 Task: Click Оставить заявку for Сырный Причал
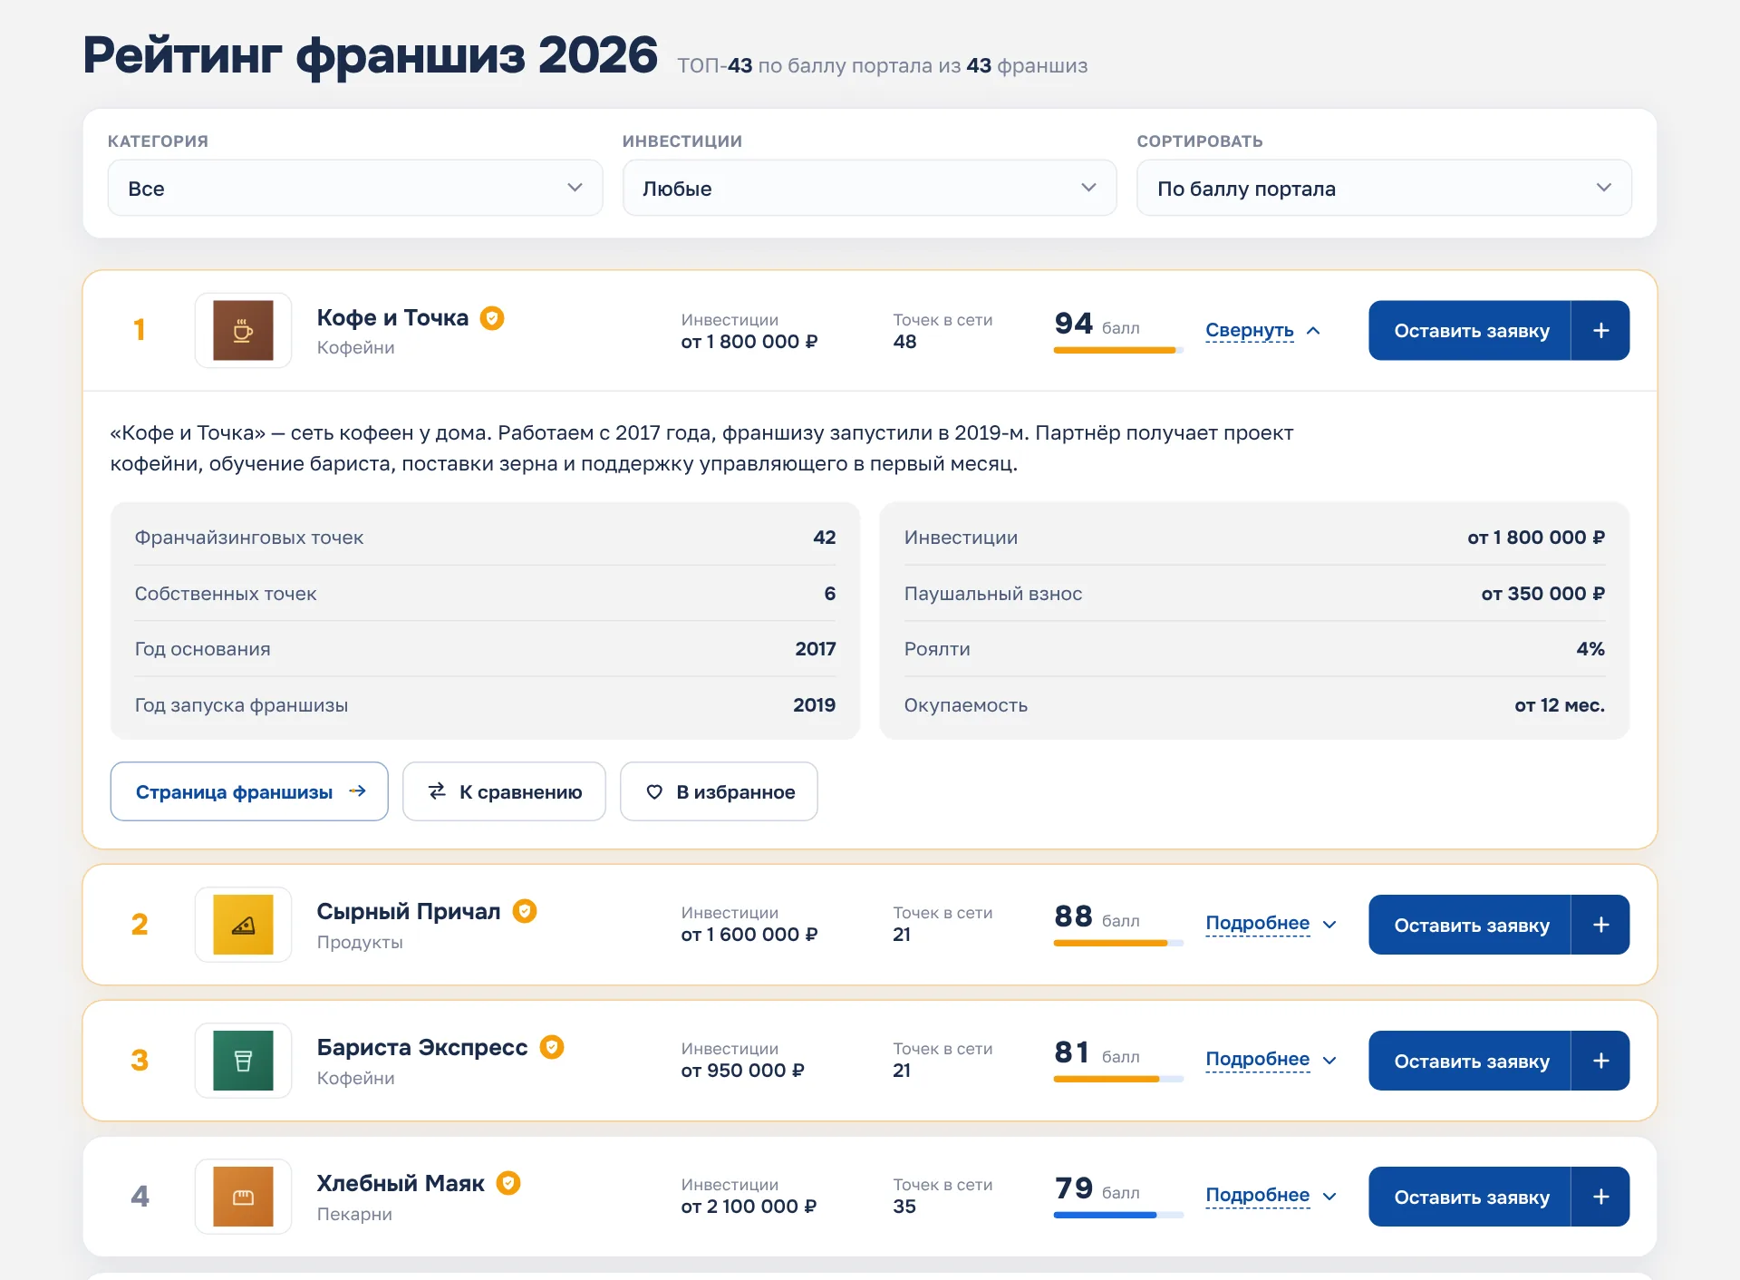pos(1470,925)
